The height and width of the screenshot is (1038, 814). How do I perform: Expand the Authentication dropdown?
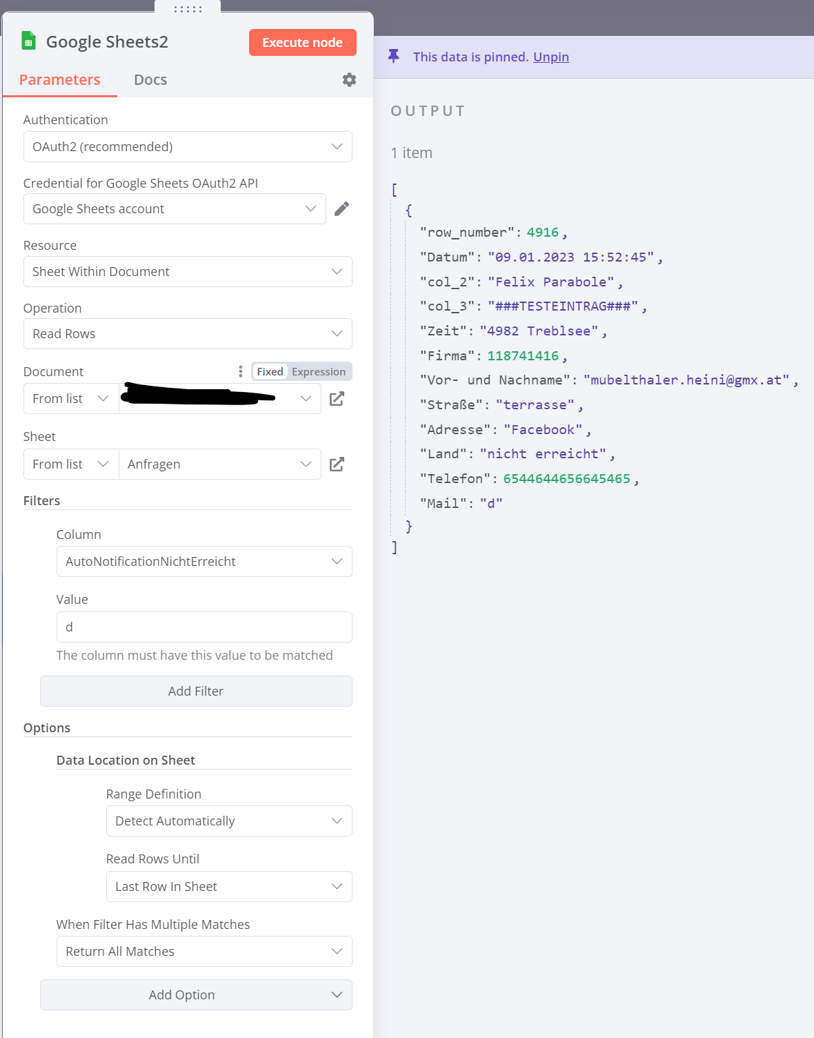coord(188,147)
